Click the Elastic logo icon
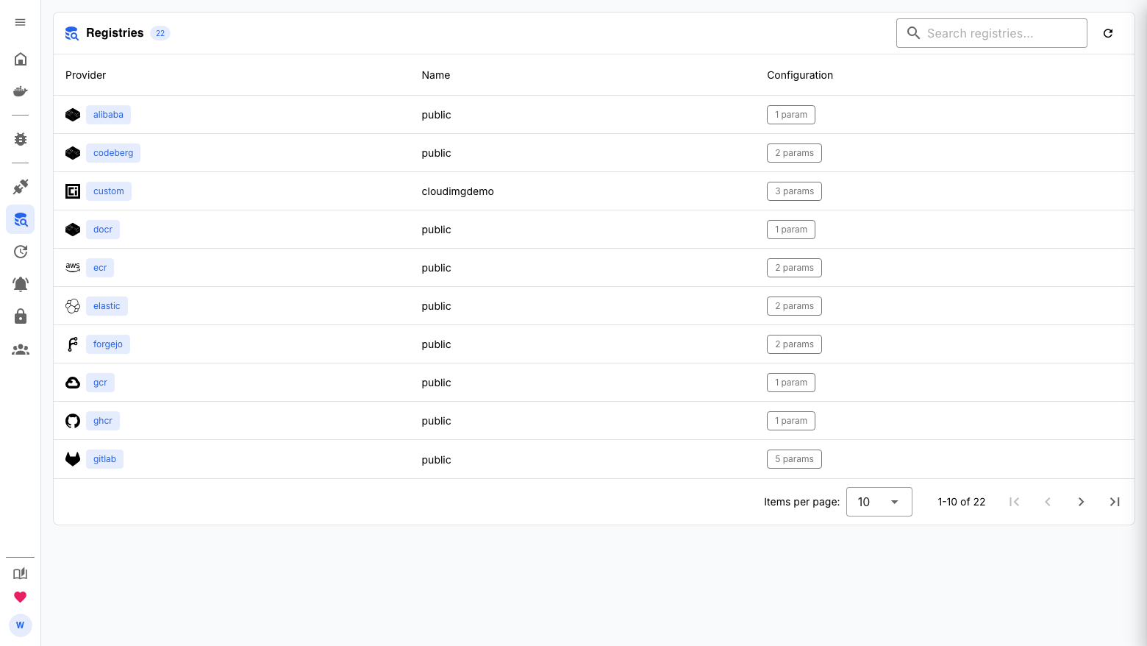The height and width of the screenshot is (646, 1147). point(73,306)
